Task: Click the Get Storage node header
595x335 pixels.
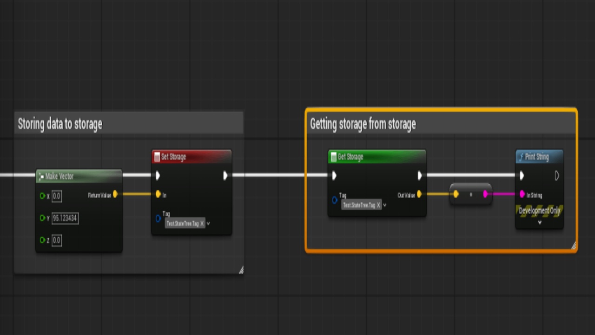Action: pos(377,157)
